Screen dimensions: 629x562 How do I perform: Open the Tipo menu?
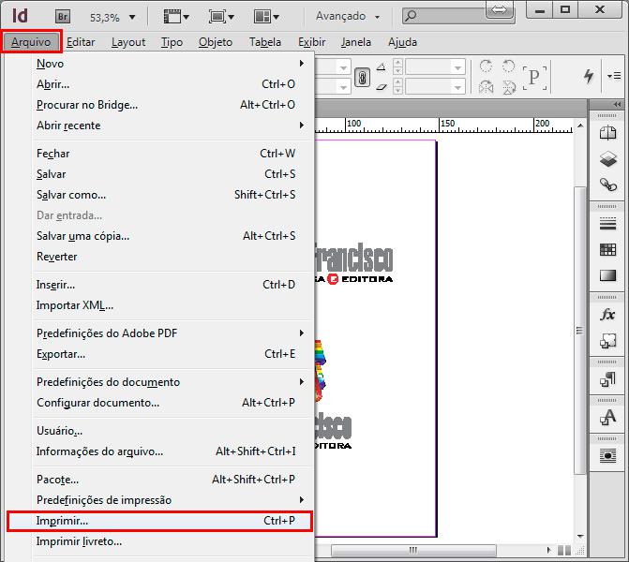[x=172, y=42]
